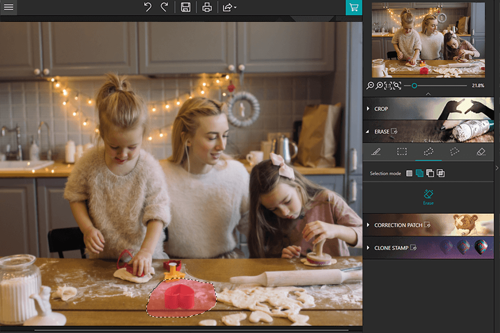Fit image to window zoom icon
The height and width of the screenshot is (333, 500).
(397, 85)
